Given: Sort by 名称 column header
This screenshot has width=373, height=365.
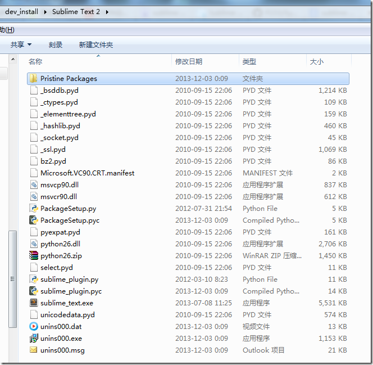Looking at the screenshot, I should (35, 62).
